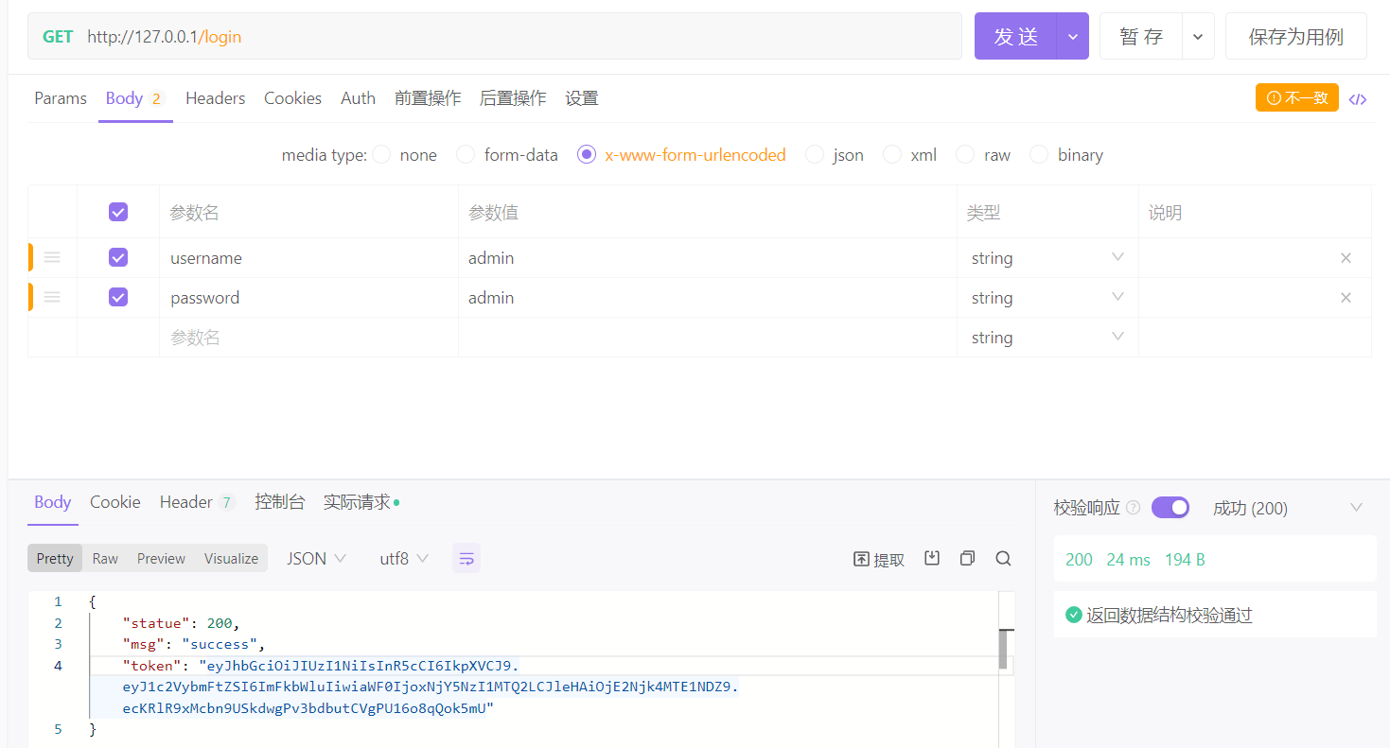Viewport: 1390px width, 748px height.
Task: Open the 前置操作 tab
Action: click(428, 98)
